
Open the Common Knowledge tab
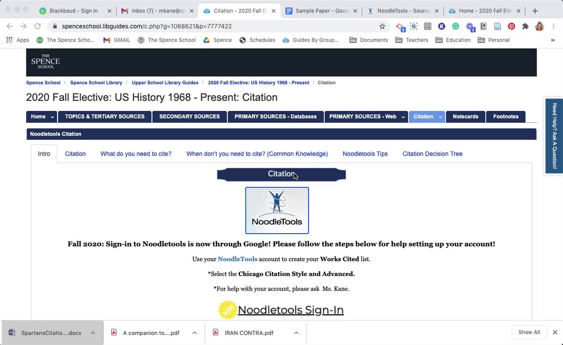tap(257, 154)
